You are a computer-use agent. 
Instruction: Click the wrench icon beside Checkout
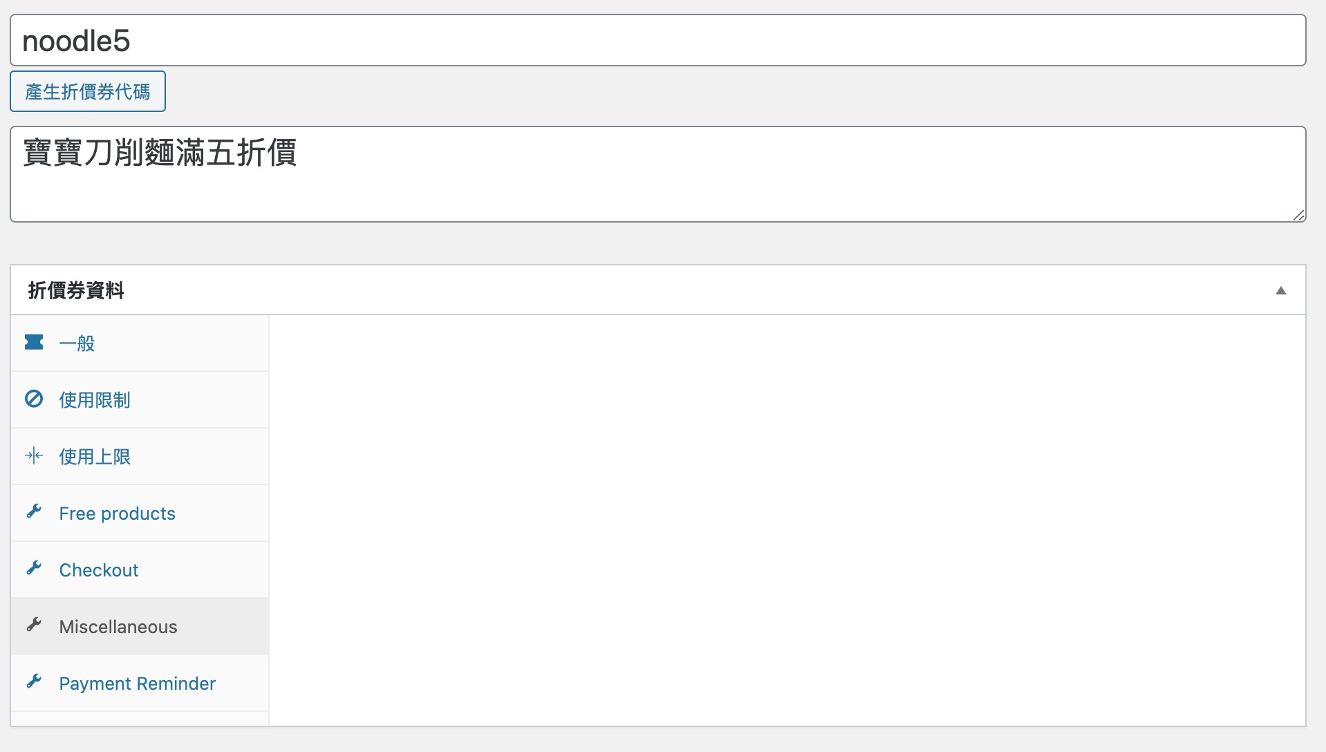click(34, 568)
